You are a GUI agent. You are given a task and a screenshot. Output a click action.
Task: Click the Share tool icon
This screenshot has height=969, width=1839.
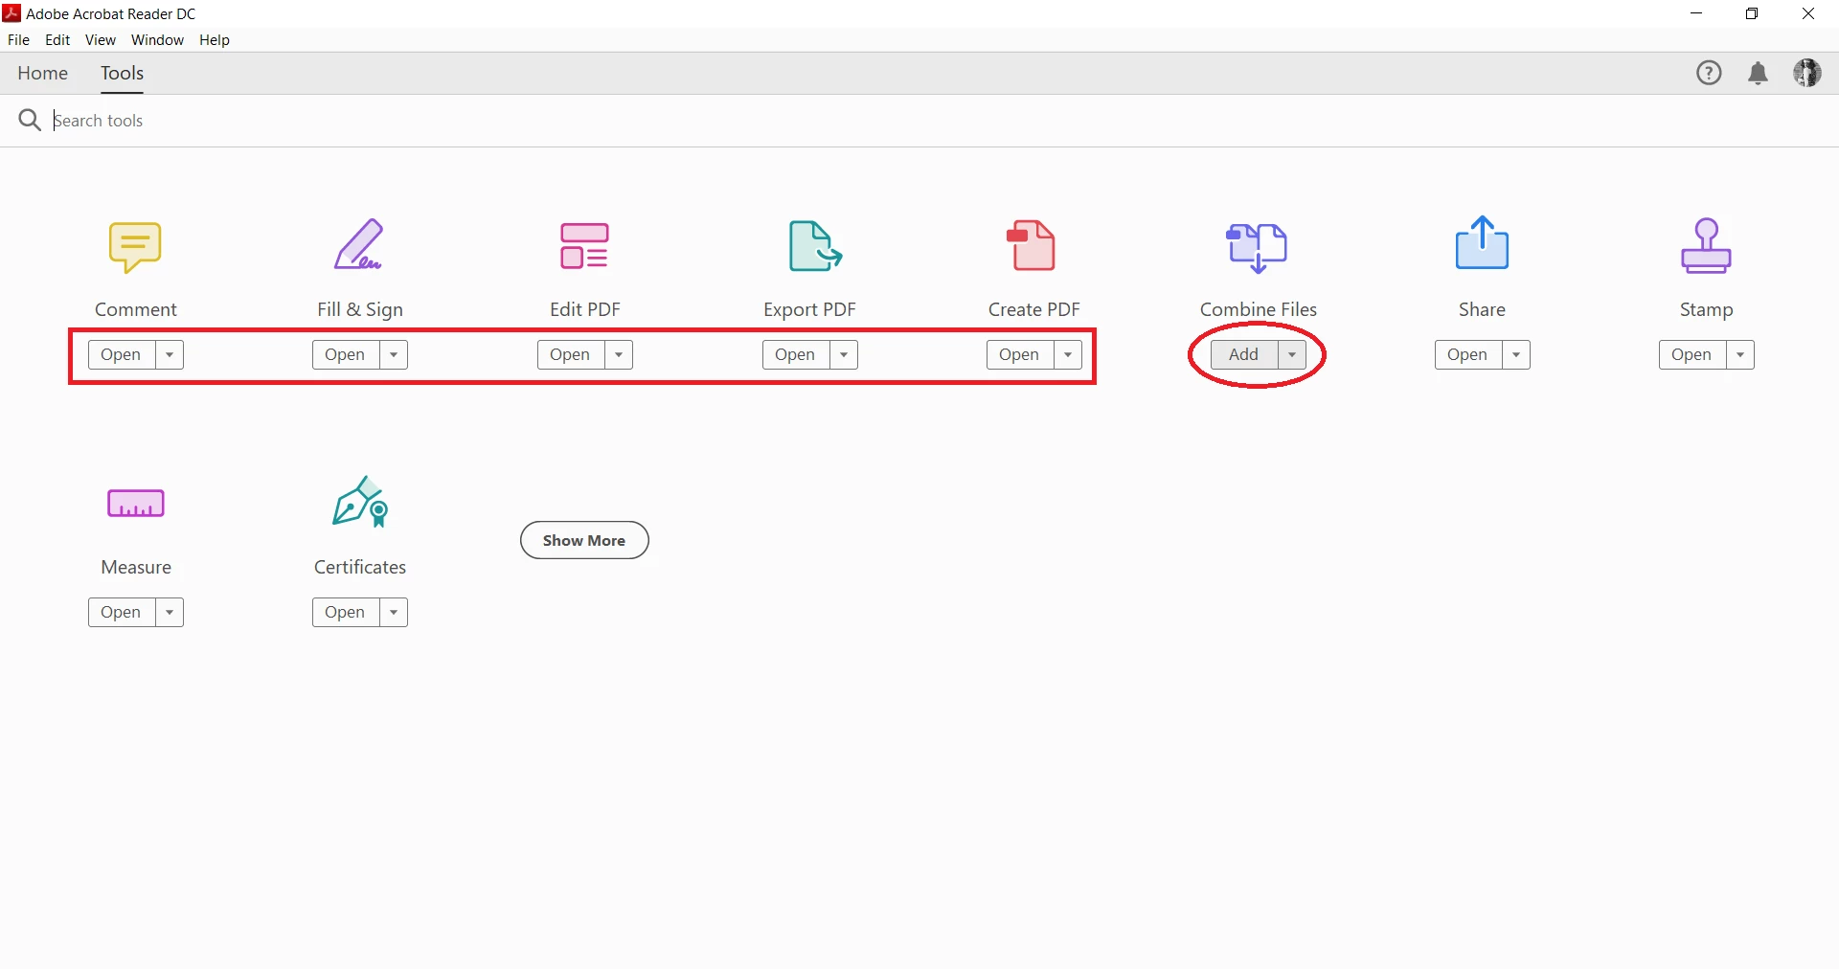[x=1482, y=242]
